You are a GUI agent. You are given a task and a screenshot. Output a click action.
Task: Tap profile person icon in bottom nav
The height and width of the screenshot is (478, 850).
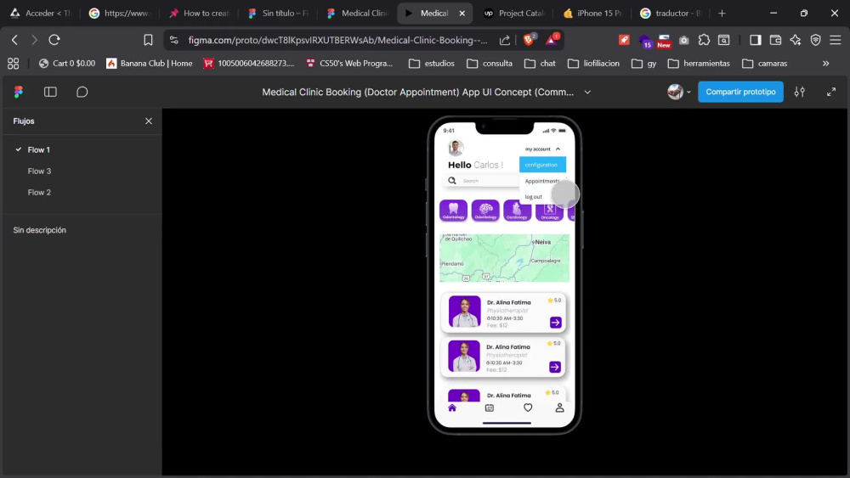pyautogui.click(x=559, y=408)
